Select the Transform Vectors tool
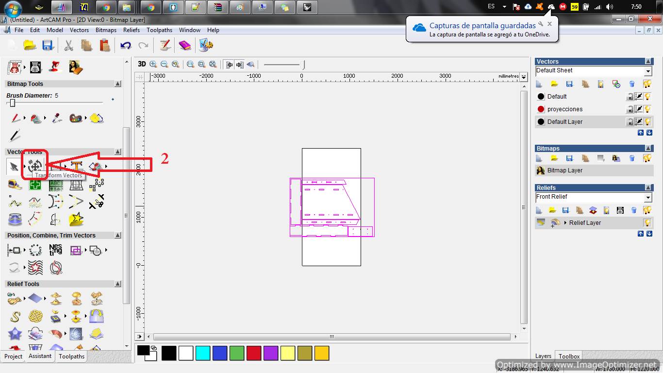The image size is (663, 373). [34, 166]
